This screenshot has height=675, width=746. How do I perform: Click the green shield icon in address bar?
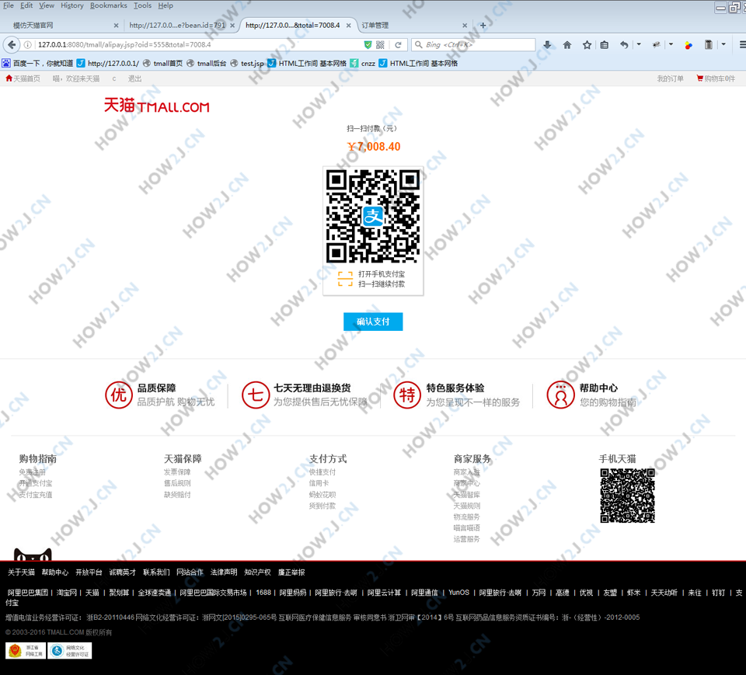pos(368,45)
